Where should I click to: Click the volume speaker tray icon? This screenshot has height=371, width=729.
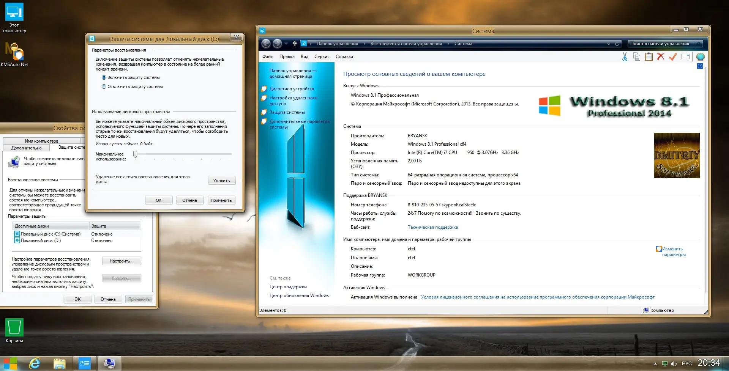[674, 364]
